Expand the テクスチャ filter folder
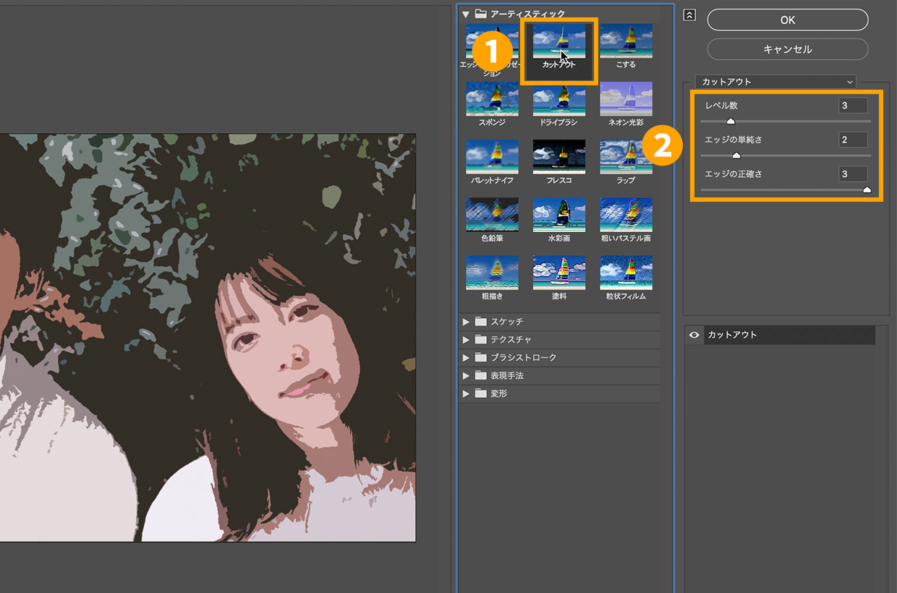 click(465, 339)
